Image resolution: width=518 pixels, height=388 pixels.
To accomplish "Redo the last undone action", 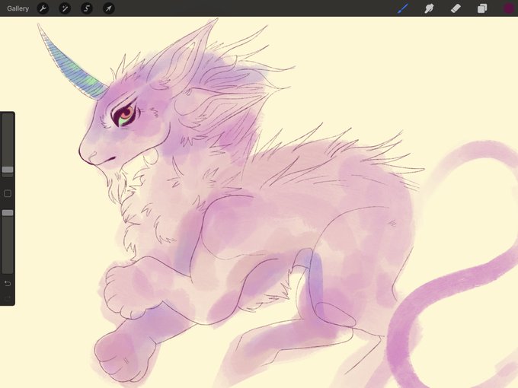I will point(8,298).
